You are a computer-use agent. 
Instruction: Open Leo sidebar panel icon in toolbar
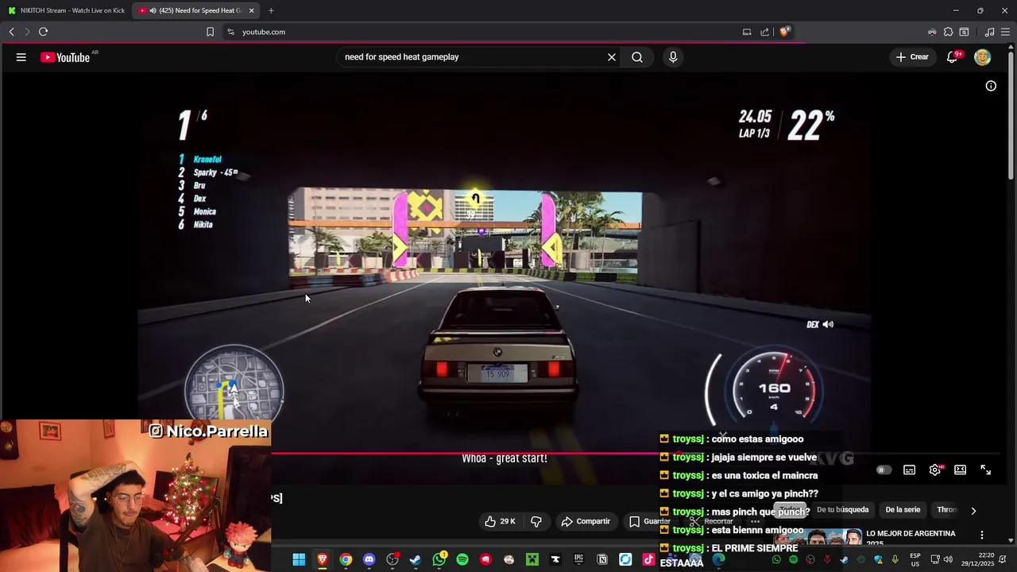(x=964, y=32)
